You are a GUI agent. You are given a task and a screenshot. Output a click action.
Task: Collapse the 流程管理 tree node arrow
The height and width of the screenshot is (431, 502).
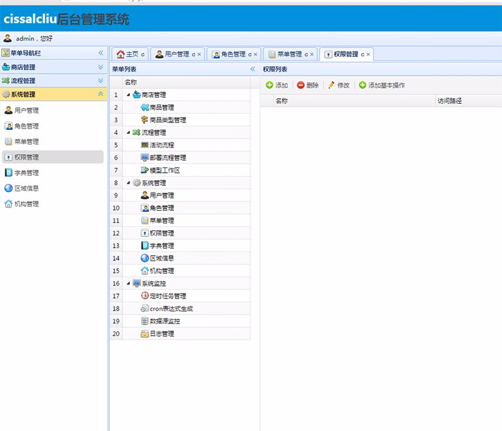click(x=129, y=133)
